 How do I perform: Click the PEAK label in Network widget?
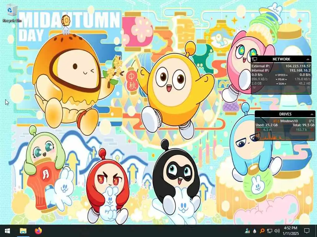pos(281,79)
